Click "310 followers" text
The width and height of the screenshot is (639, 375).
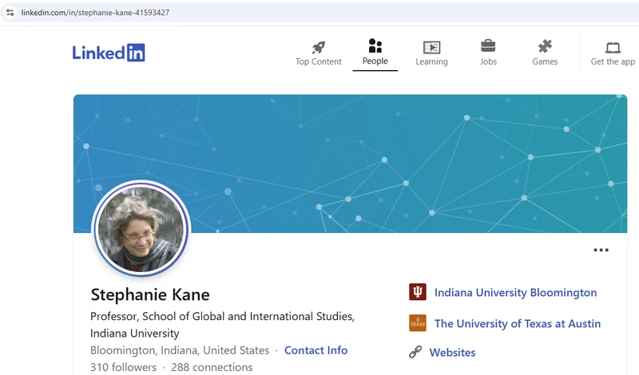(123, 367)
